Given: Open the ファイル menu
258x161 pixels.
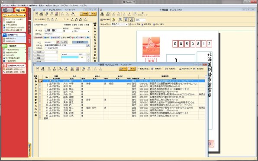Looking at the screenshot, I should pos(6,6).
